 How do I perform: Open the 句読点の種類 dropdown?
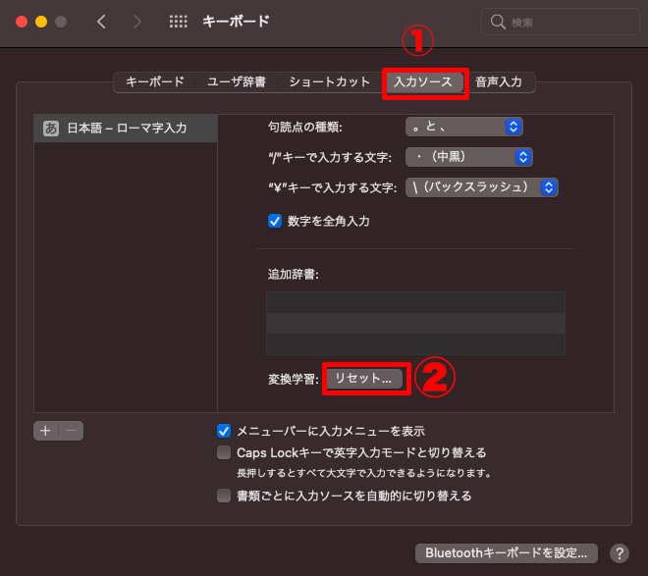pyautogui.click(x=463, y=127)
